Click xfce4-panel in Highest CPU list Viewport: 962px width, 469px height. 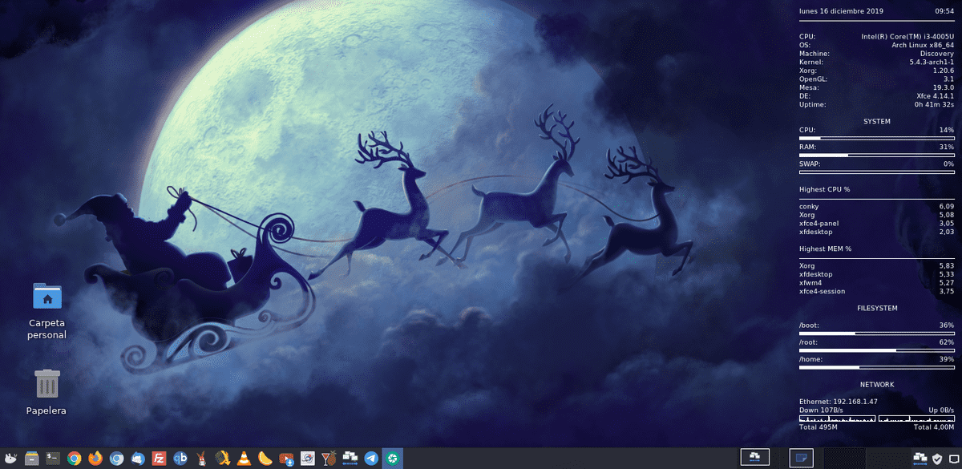819,223
